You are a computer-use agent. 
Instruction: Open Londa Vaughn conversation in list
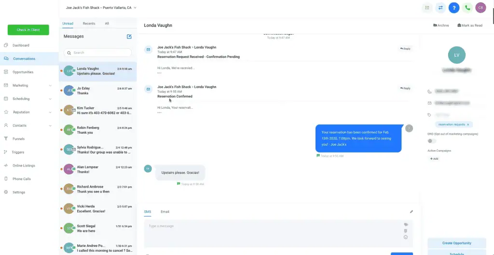(x=97, y=71)
